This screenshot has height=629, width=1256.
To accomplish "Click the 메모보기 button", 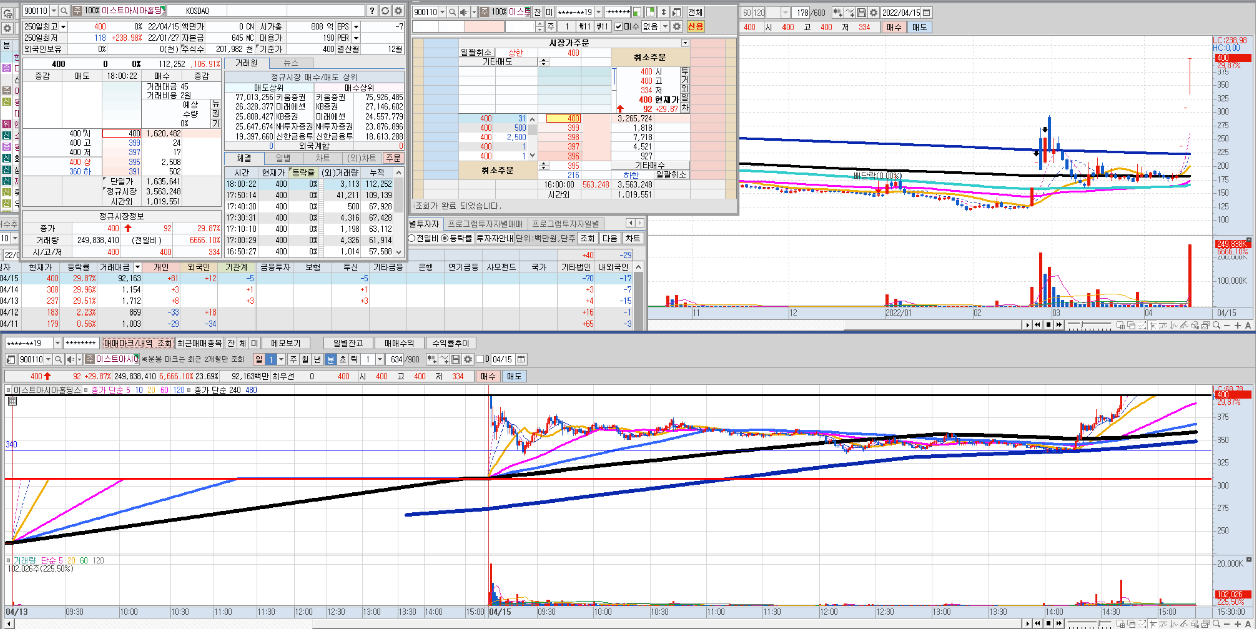I will [x=286, y=343].
